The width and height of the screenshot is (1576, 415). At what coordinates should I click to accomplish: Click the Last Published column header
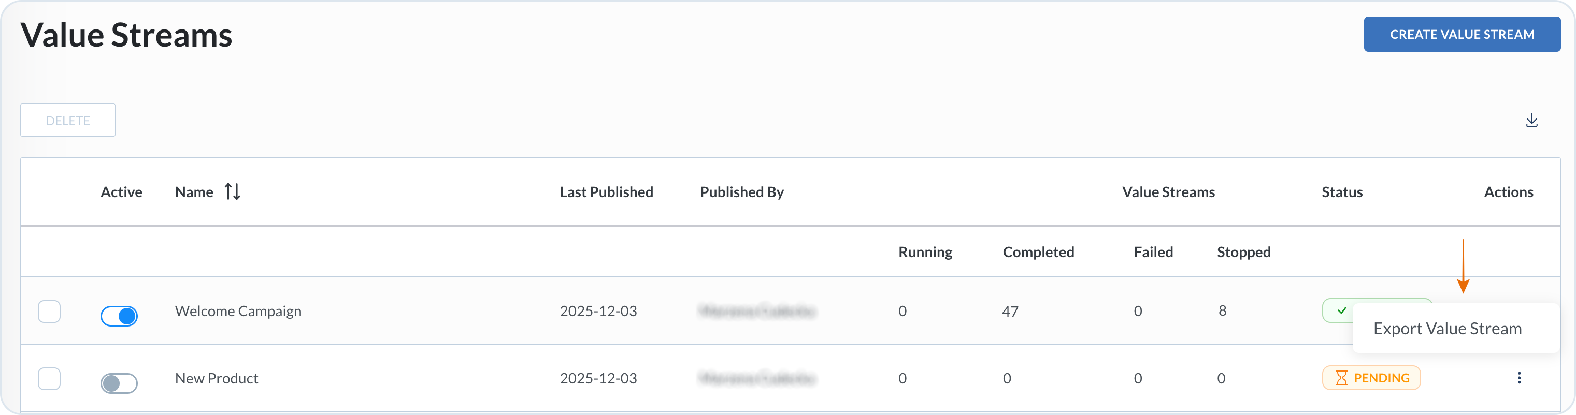[606, 192]
